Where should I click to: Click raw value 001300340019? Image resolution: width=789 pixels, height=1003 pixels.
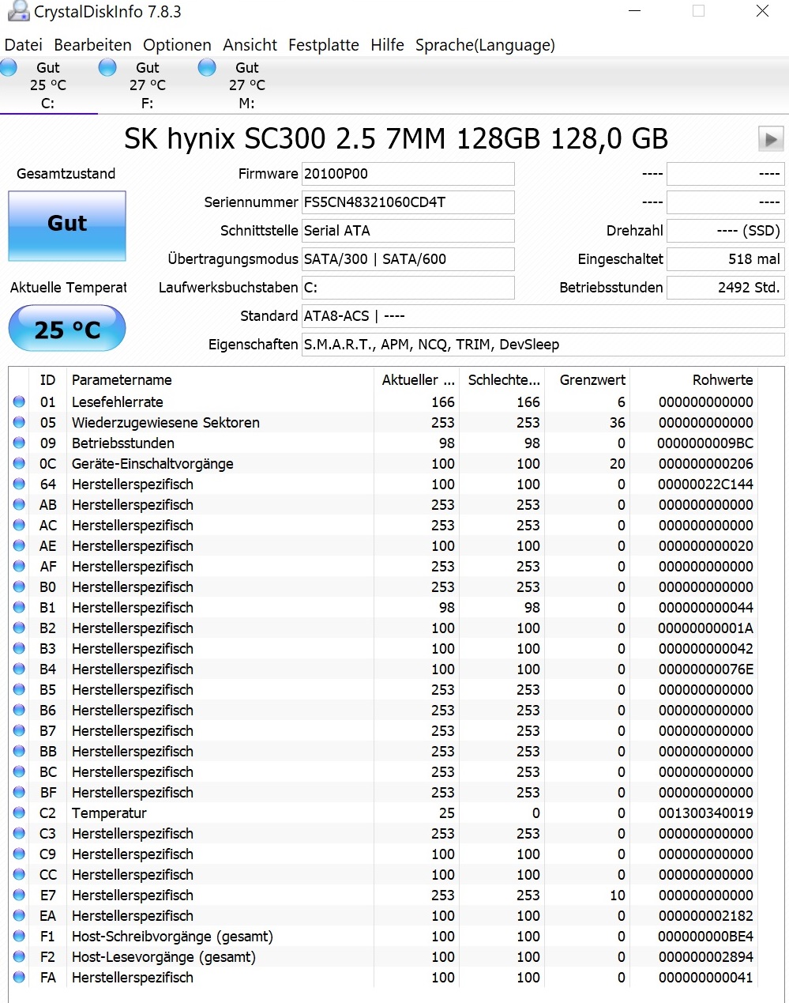[x=706, y=813]
